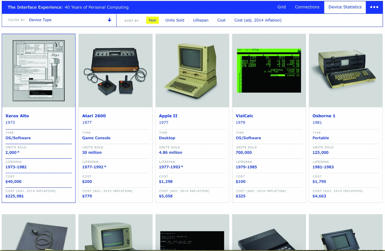Select the Device Statistics tab

click(345, 7)
